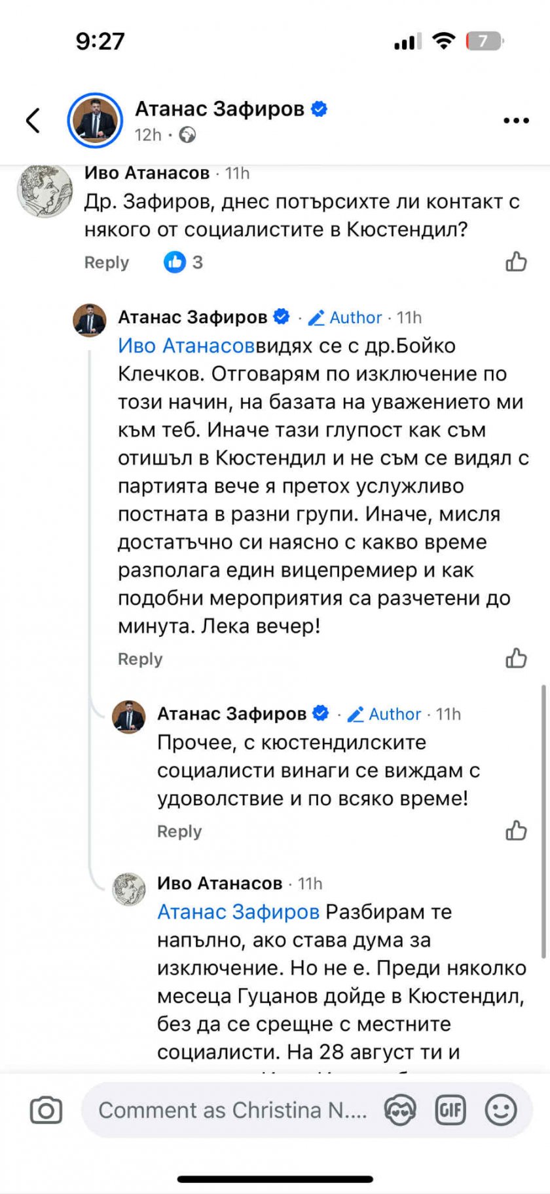The image size is (550, 1194).
Task: Tap the comment input field
Action: (x=232, y=1110)
